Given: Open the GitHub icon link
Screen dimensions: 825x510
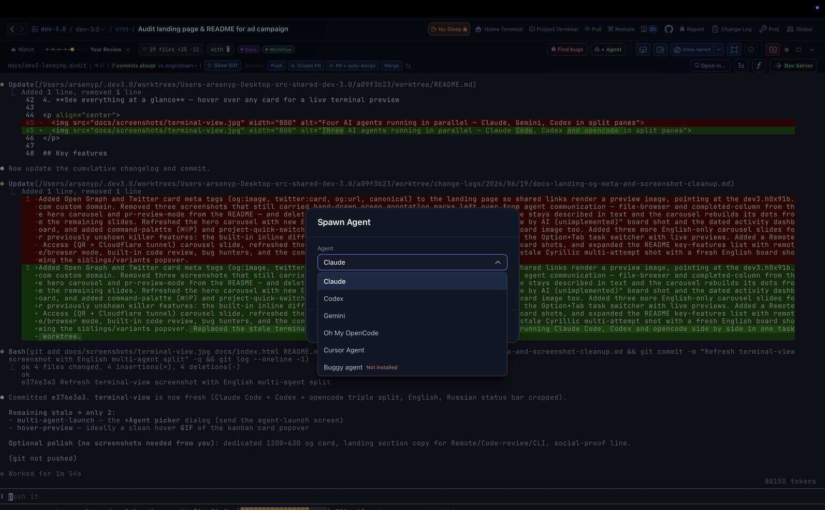Looking at the screenshot, I should pos(669,29).
